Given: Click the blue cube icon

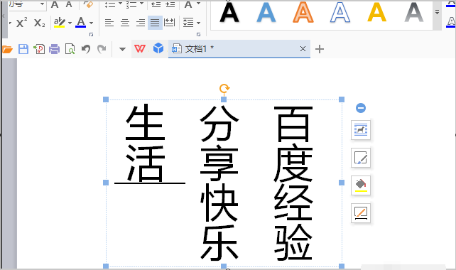Looking at the screenshot, I should point(158,48).
